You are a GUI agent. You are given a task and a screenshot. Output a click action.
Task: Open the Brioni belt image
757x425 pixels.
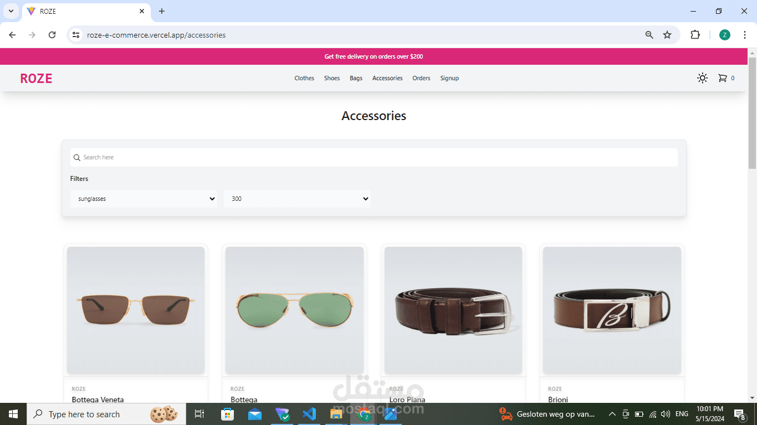pos(612,310)
